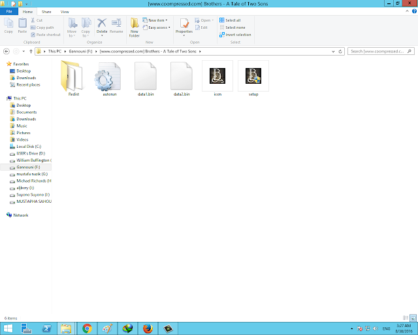Open Google Chrome from taskbar
Viewport: 418px width, 335px height.
coord(87,328)
